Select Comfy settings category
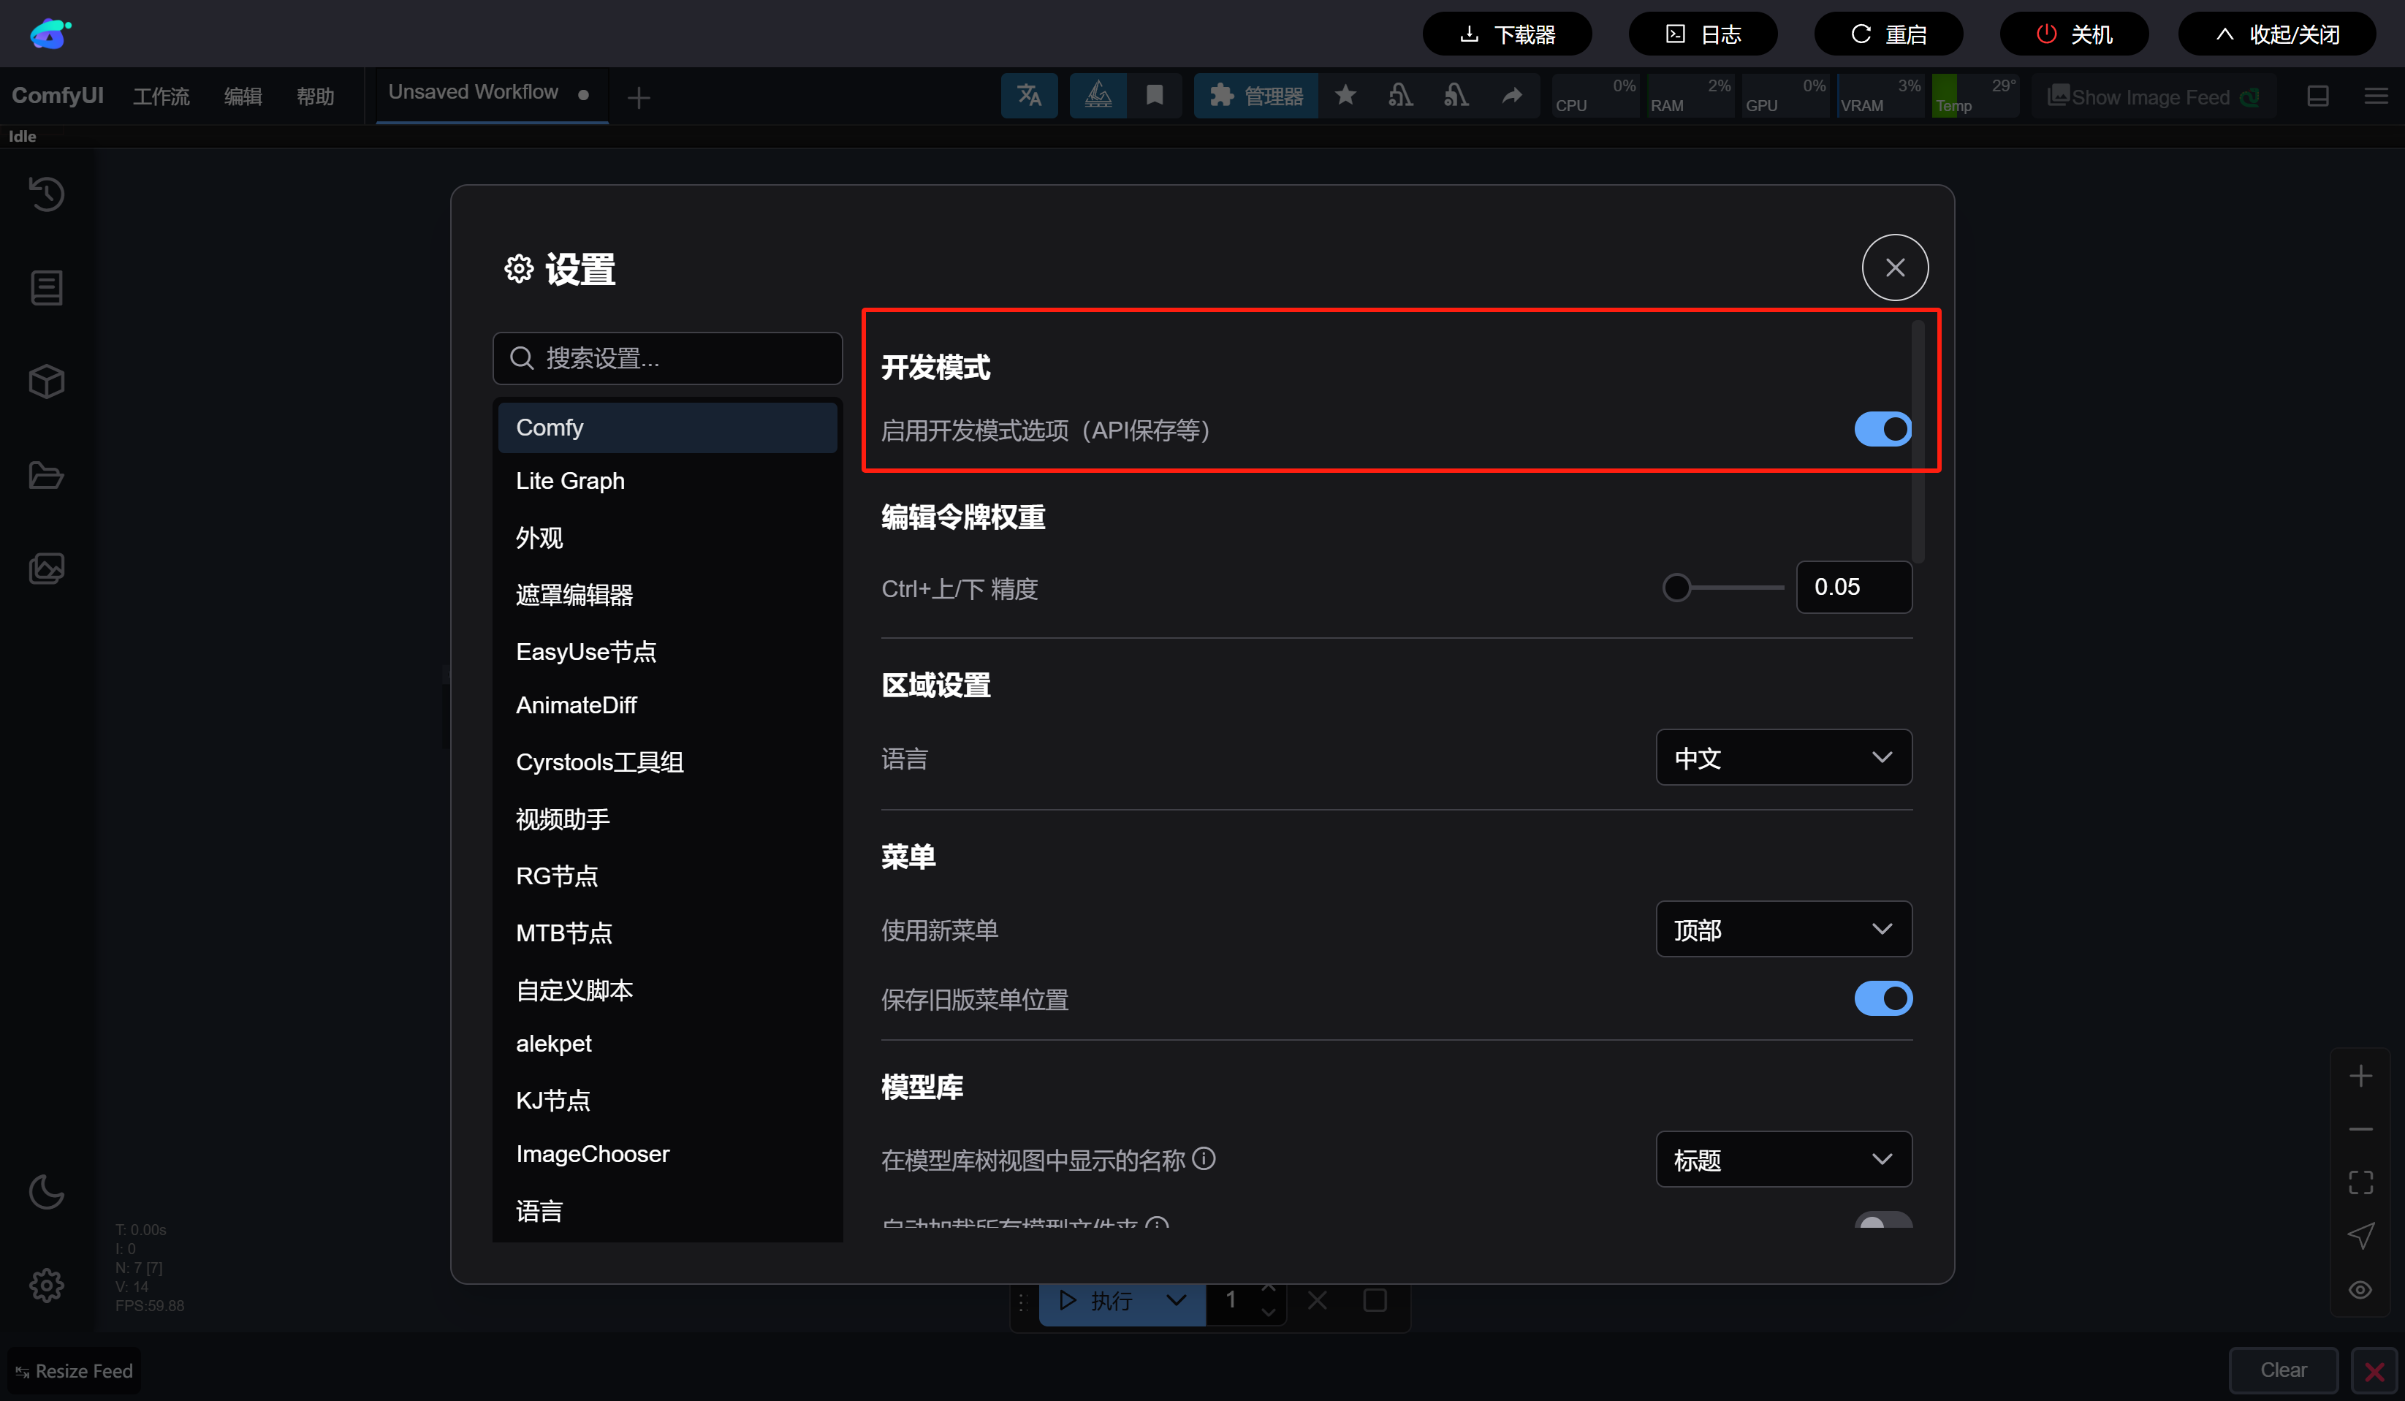Viewport: 2405px width, 1401px height. coord(667,428)
